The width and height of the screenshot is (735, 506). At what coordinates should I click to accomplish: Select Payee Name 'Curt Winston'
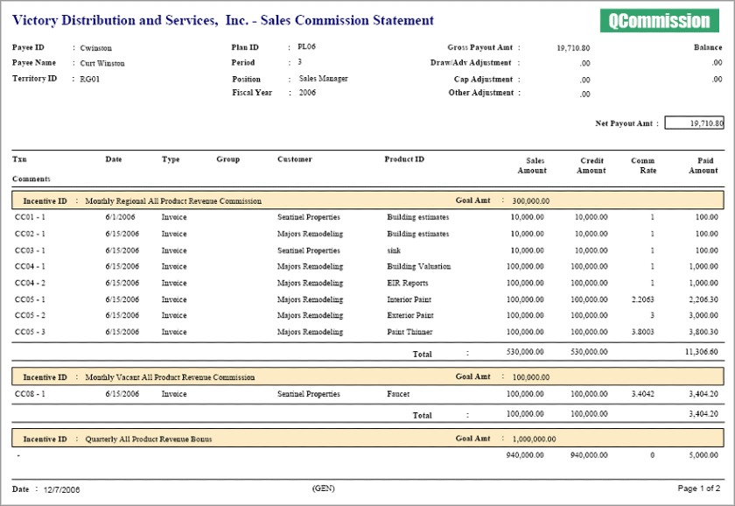102,63
